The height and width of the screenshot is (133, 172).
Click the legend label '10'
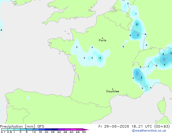tap(34, 132)
